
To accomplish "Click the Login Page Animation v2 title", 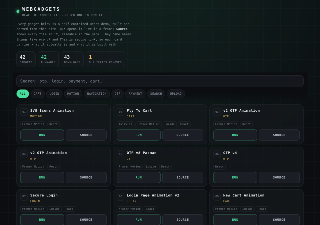I will (x=153, y=195).
